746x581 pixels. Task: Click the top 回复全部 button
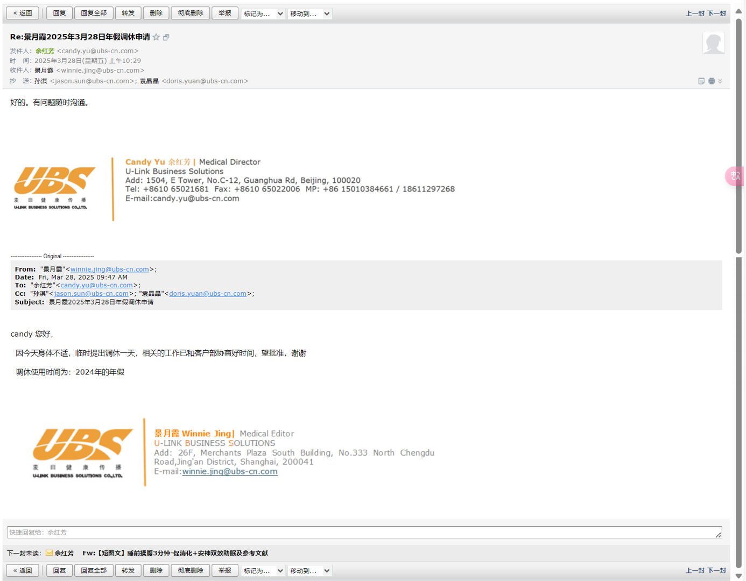click(x=94, y=13)
